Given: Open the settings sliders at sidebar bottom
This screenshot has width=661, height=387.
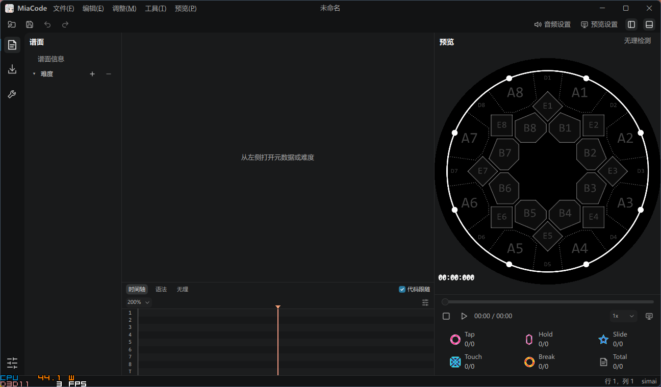Looking at the screenshot, I should [12, 363].
